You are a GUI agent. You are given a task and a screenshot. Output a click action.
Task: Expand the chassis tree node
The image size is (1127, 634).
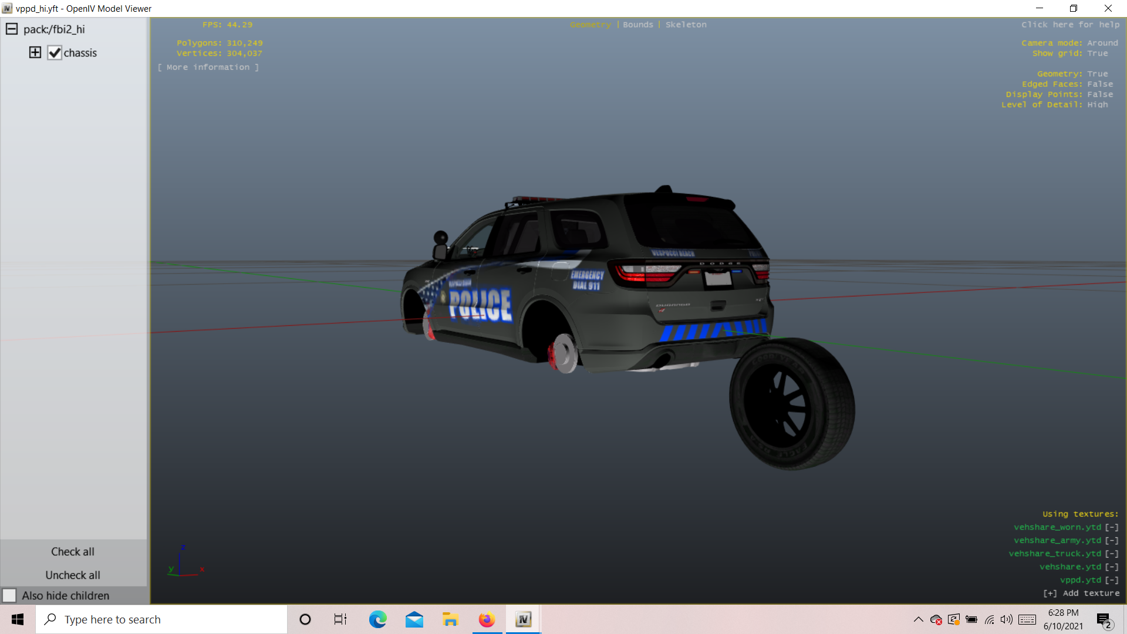pos(35,53)
